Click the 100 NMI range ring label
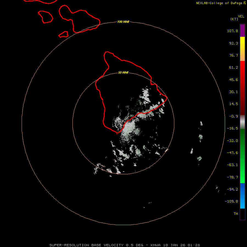The image size is (247, 247). coord(123,22)
